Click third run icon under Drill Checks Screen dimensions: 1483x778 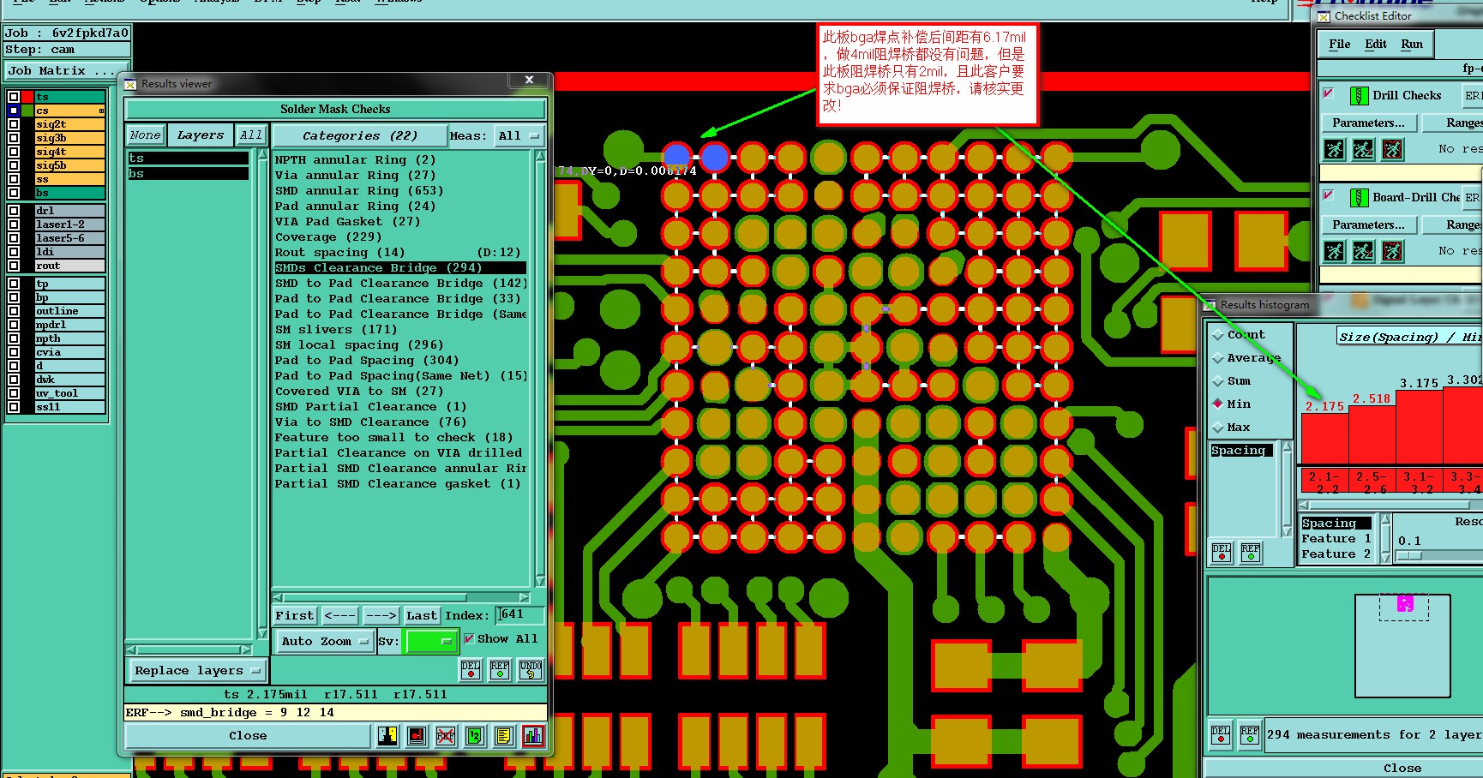pos(1393,149)
